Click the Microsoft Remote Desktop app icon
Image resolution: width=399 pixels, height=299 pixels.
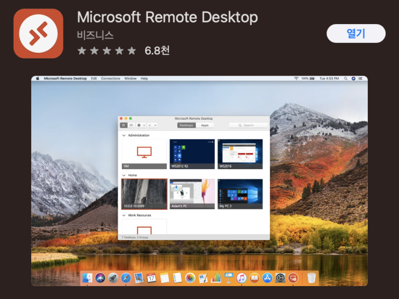point(39,34)
